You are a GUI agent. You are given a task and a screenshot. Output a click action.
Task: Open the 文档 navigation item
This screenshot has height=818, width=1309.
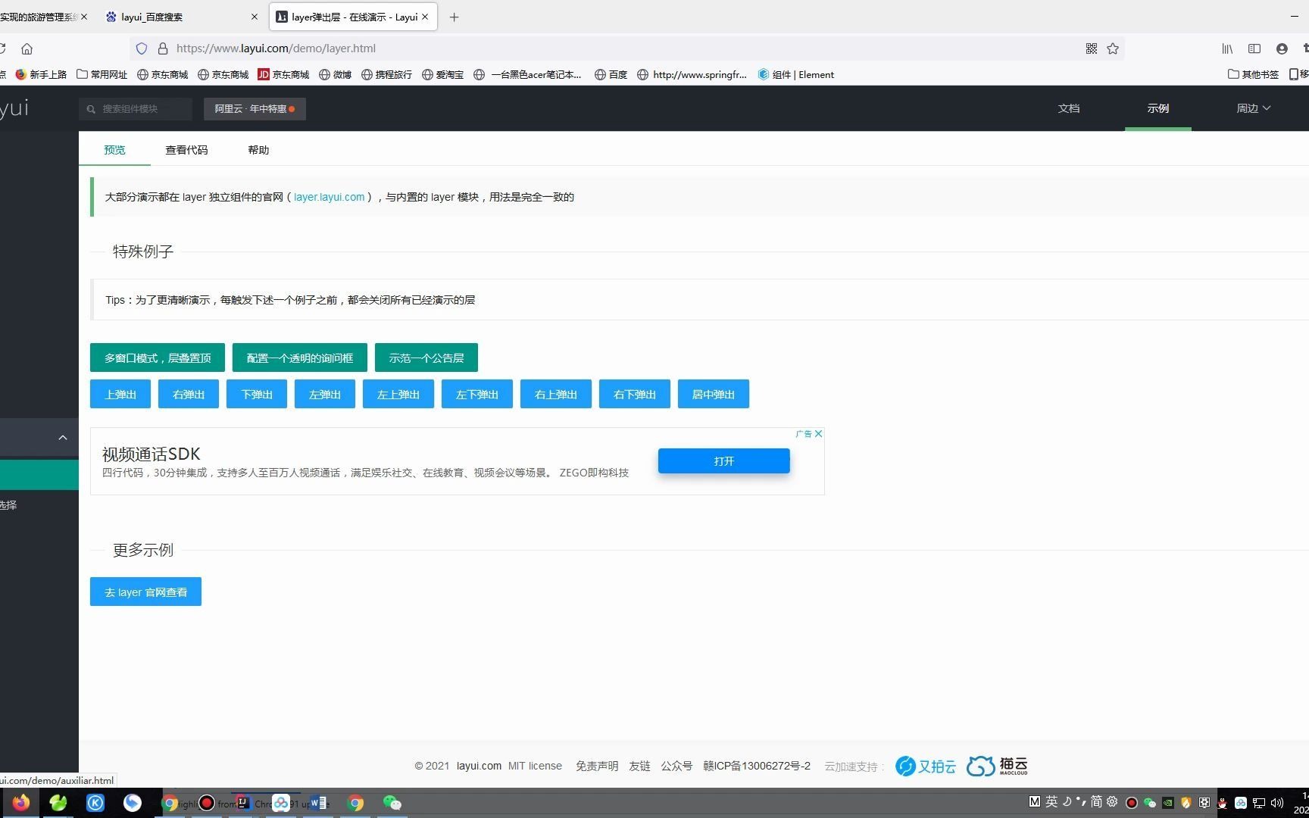point(1069,108)
